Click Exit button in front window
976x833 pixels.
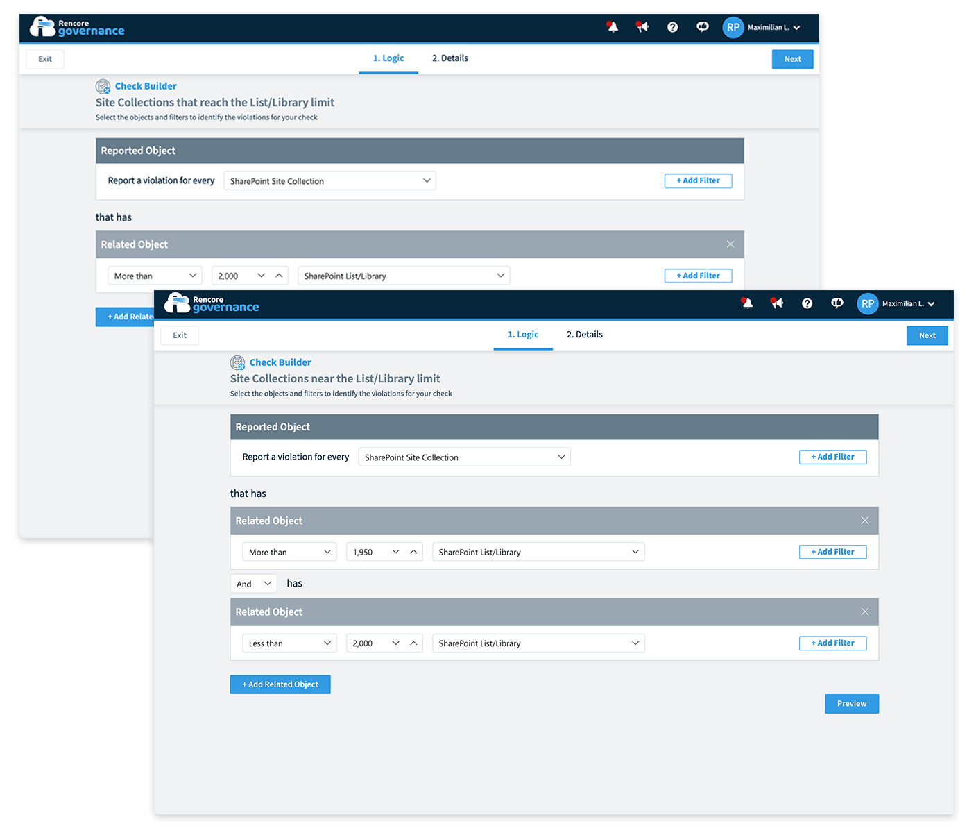pyautogui.click(x=180, y=335)
